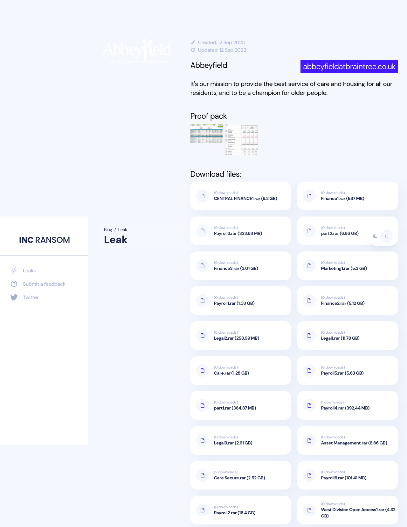Select the Twitter sidebar link

[x=31, y=297]
